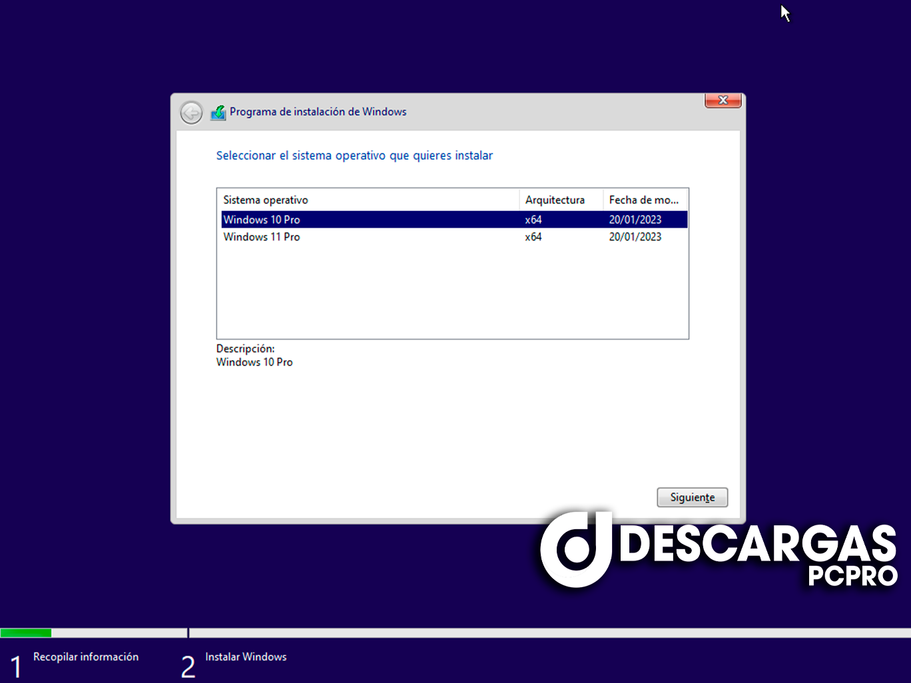This screenshot has width=911, height=683.
Task: Select the Windows 11 Pro entry
Action: pyautogui.click(x=262, y=237)
